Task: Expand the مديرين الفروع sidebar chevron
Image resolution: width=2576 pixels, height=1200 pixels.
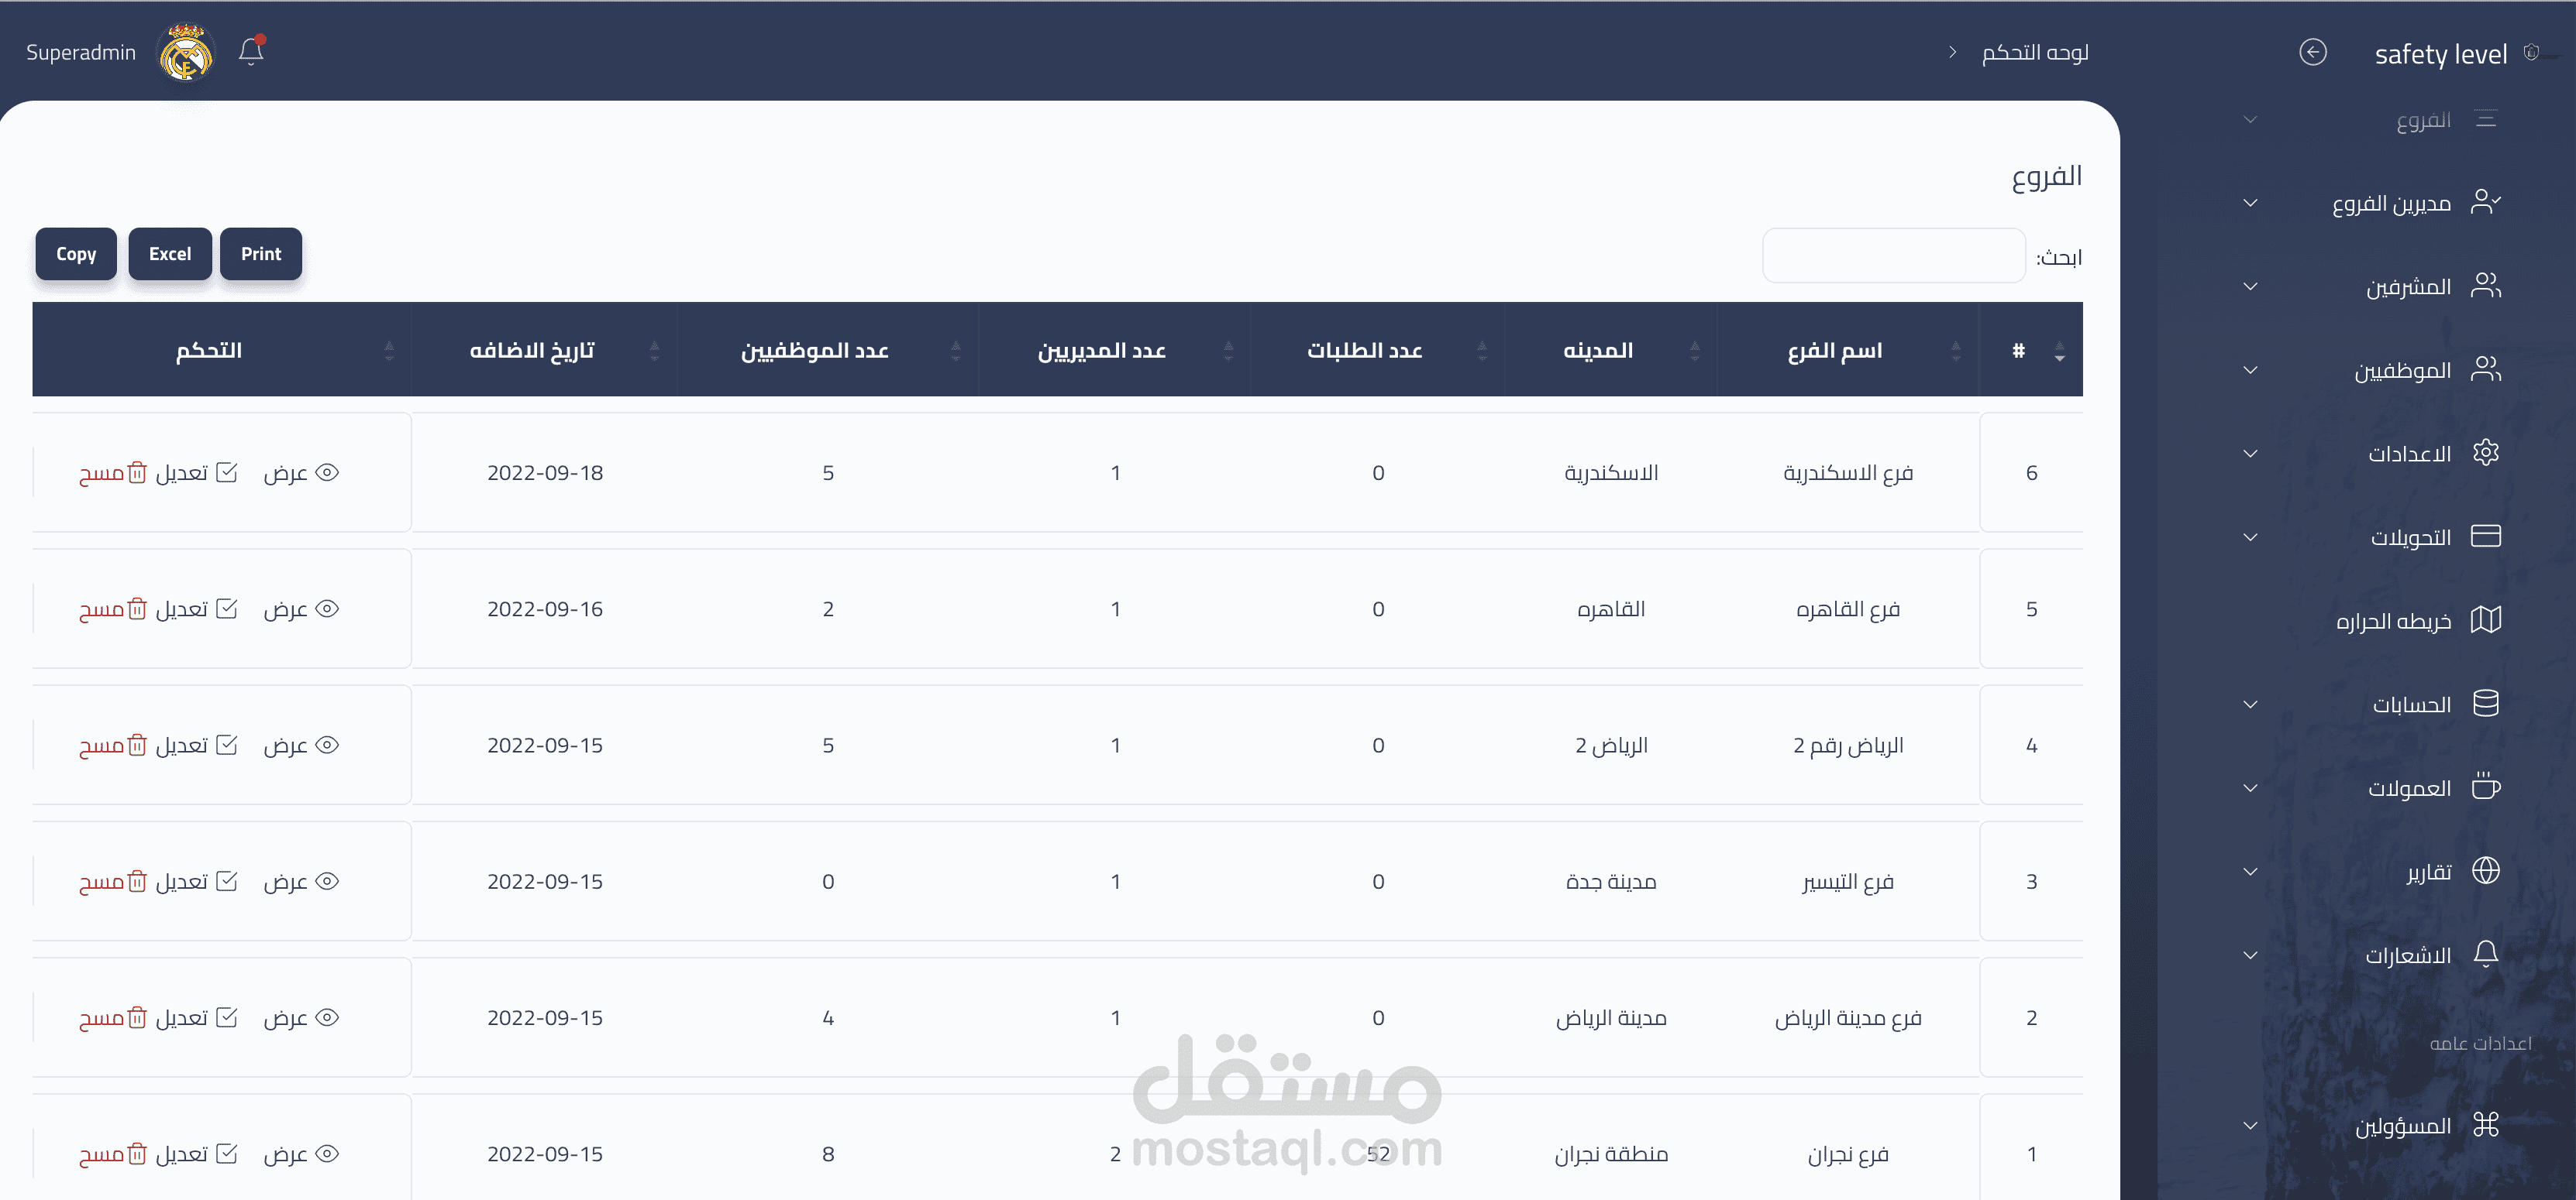Action: (2250, 204)
